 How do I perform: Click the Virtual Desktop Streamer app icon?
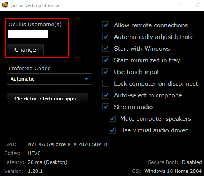point(5,5)
